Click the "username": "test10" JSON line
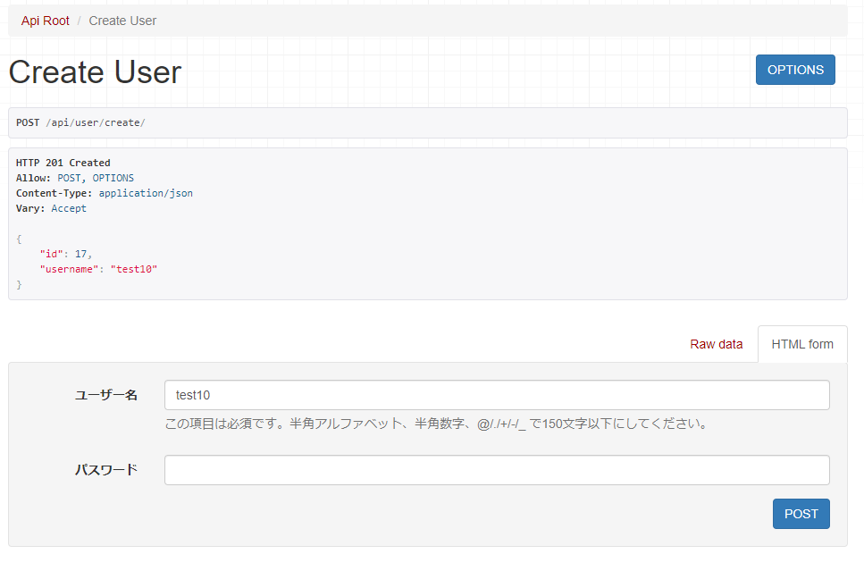 click(x=98, y=270)
